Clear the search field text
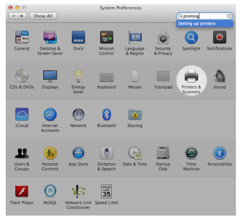Viewport: 242px width, 222px height. click(229, 16)
